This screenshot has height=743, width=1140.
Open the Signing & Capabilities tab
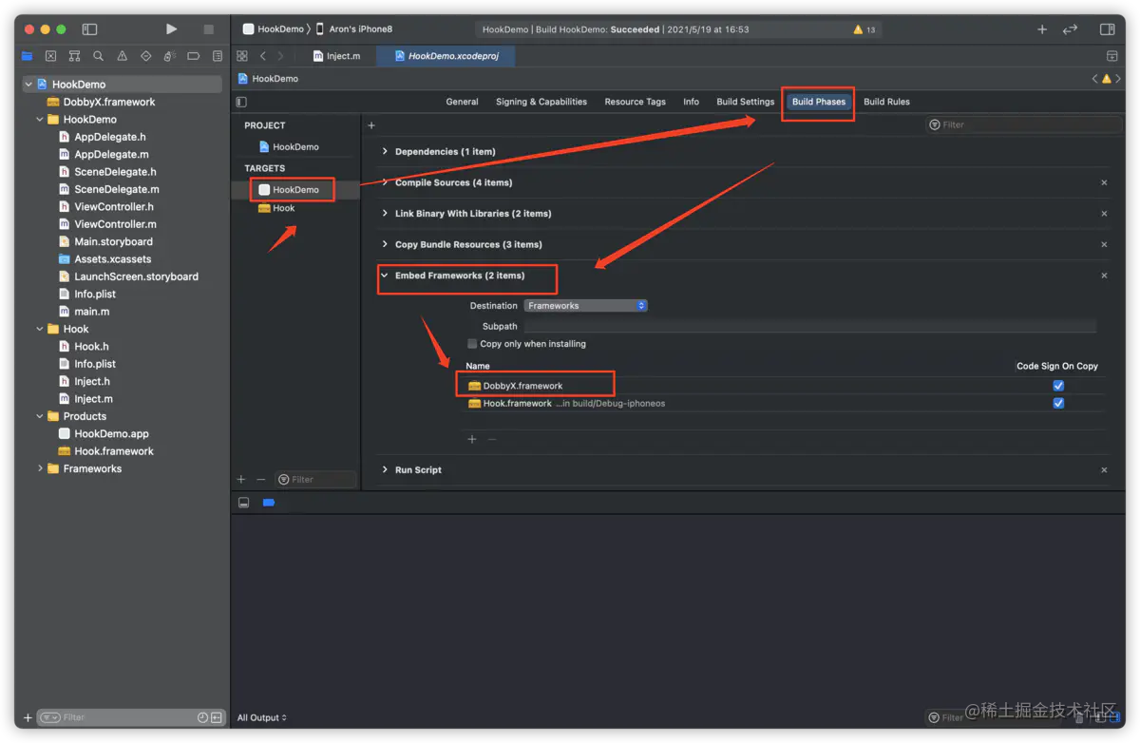coord(541,102)
